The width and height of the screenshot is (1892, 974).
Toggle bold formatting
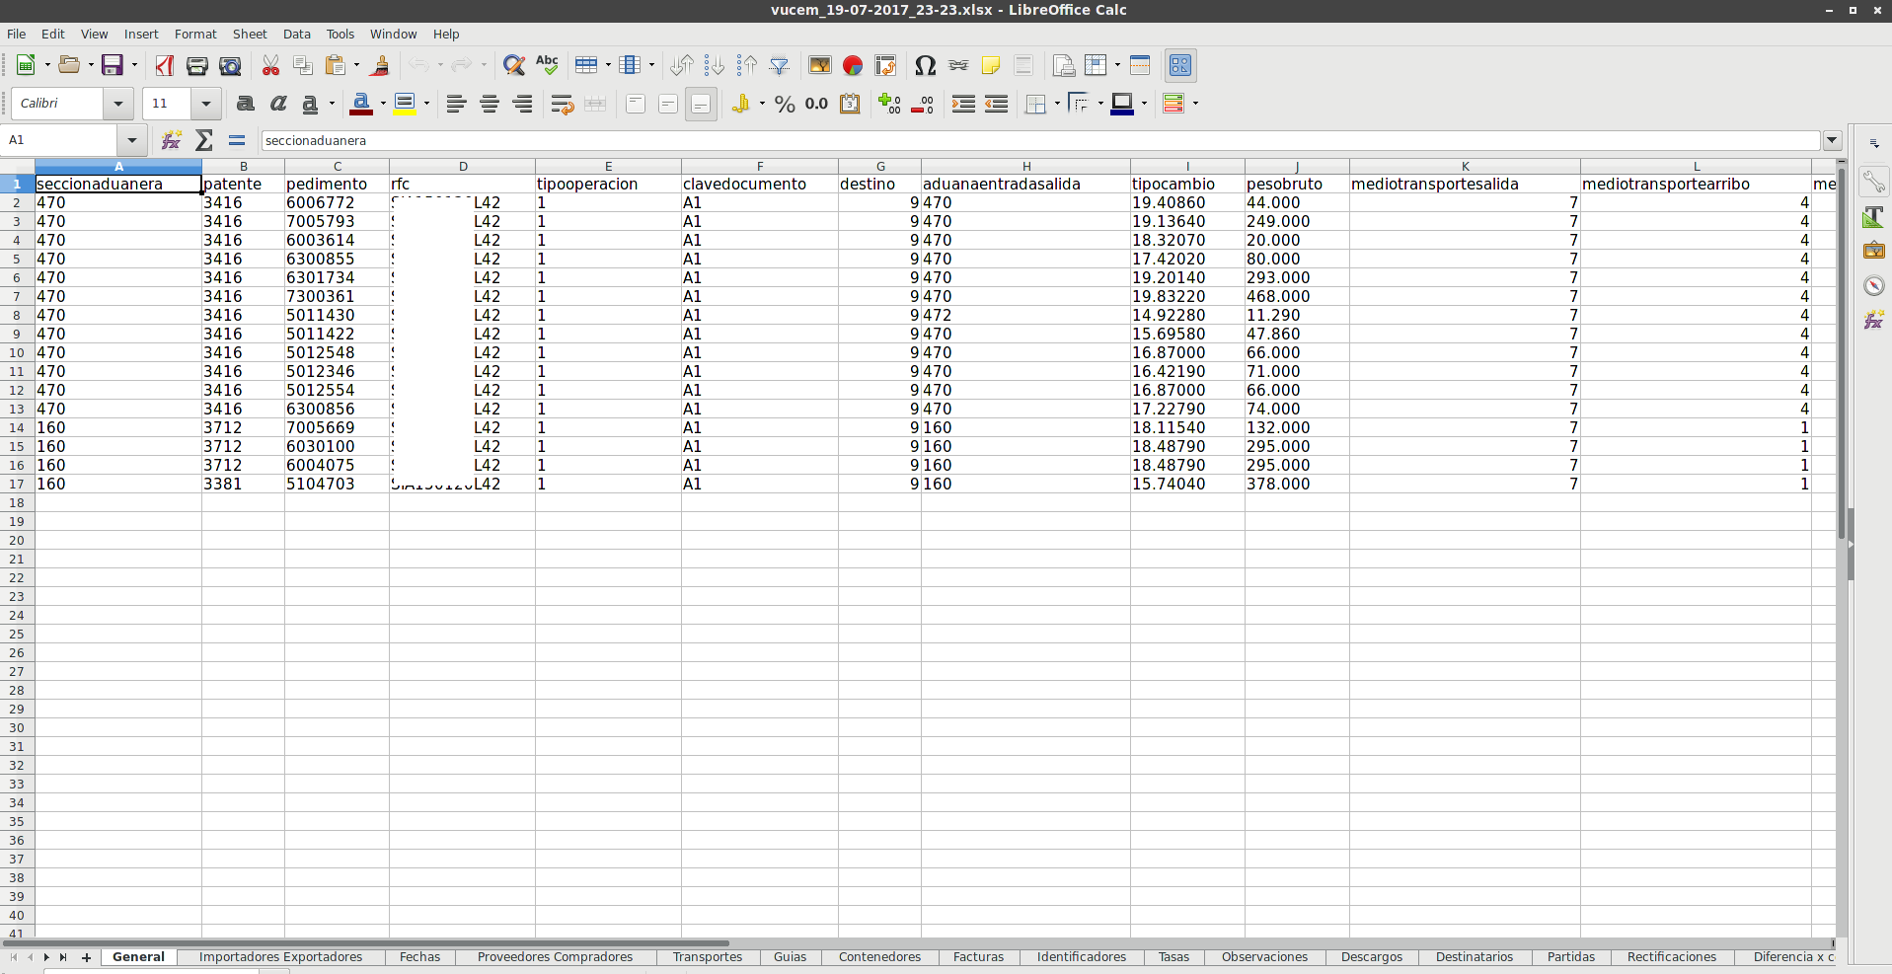tap(246, 104)
